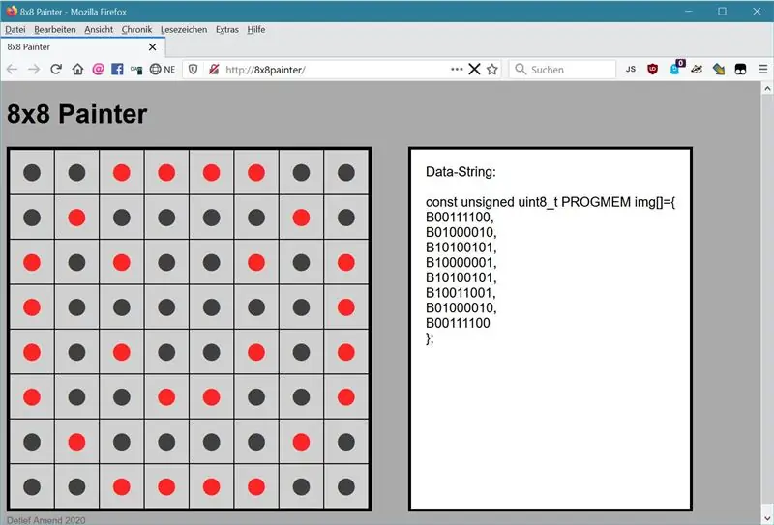Turn on dark dot in row 1, column 8

coord(346,173)
